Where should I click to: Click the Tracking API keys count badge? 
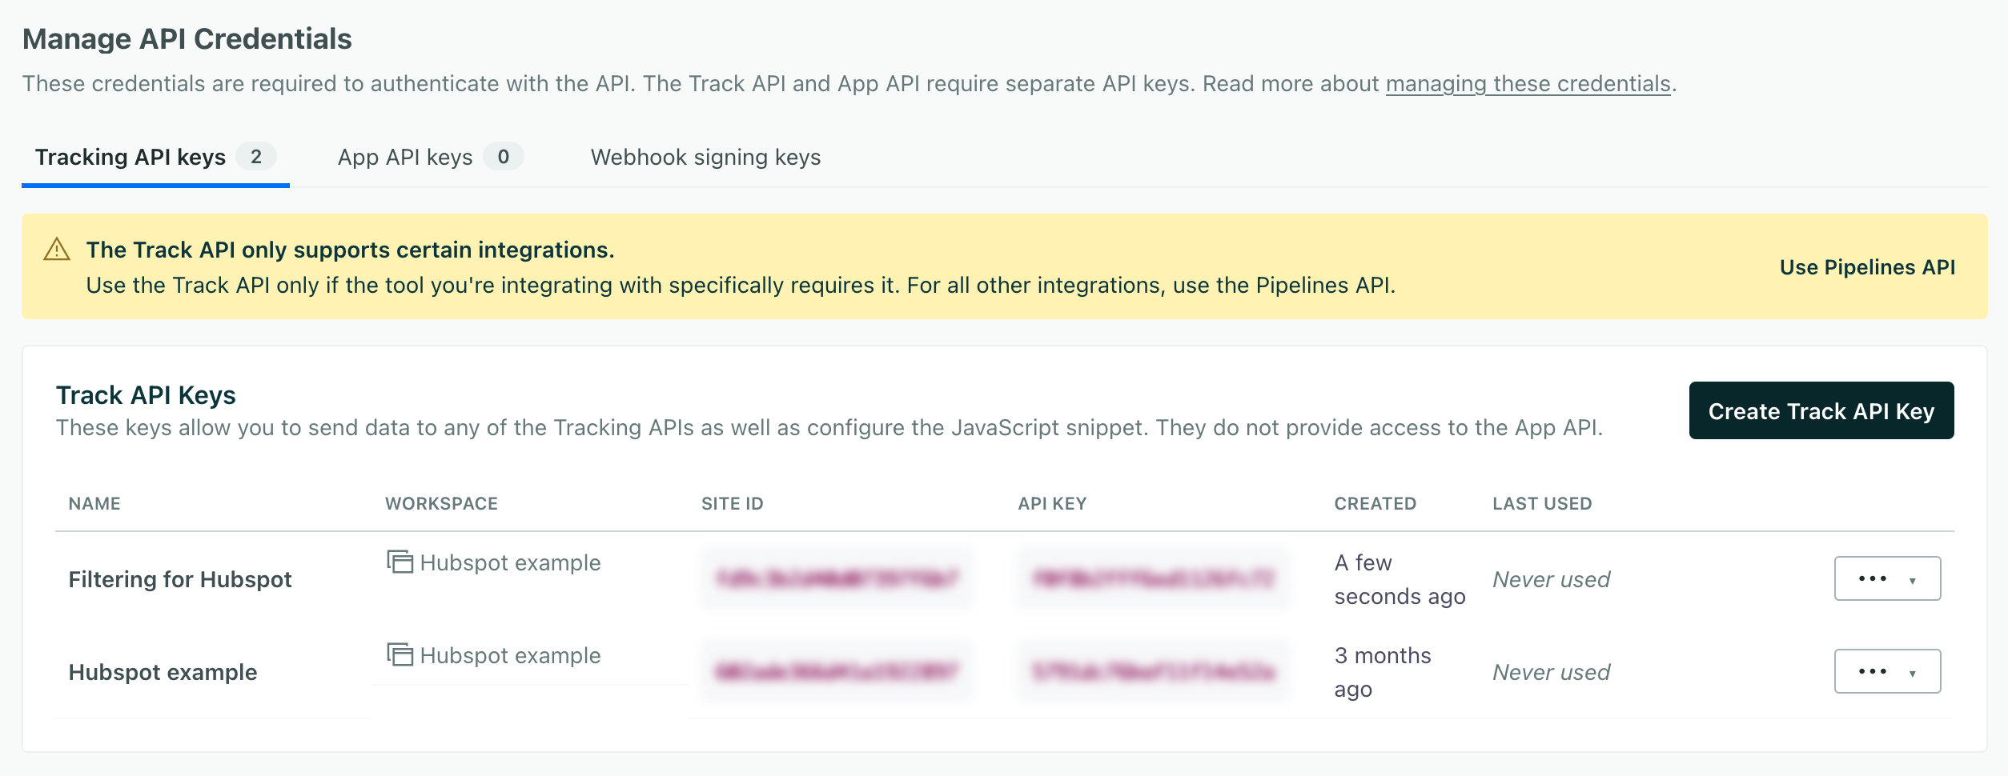coord(255,157)
